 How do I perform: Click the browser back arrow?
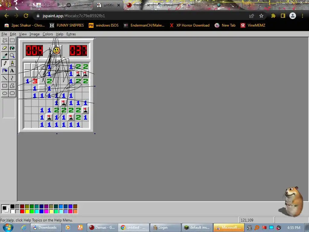[x=7, y=16]
